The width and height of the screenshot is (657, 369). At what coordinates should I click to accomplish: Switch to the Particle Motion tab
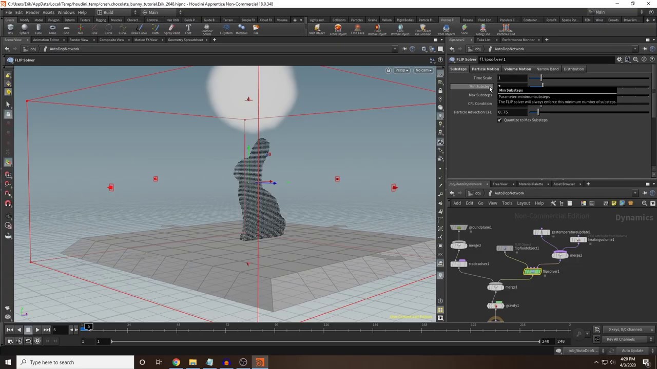(485, 69)
